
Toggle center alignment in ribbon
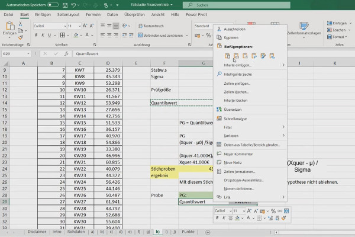[x=109, y=36]
